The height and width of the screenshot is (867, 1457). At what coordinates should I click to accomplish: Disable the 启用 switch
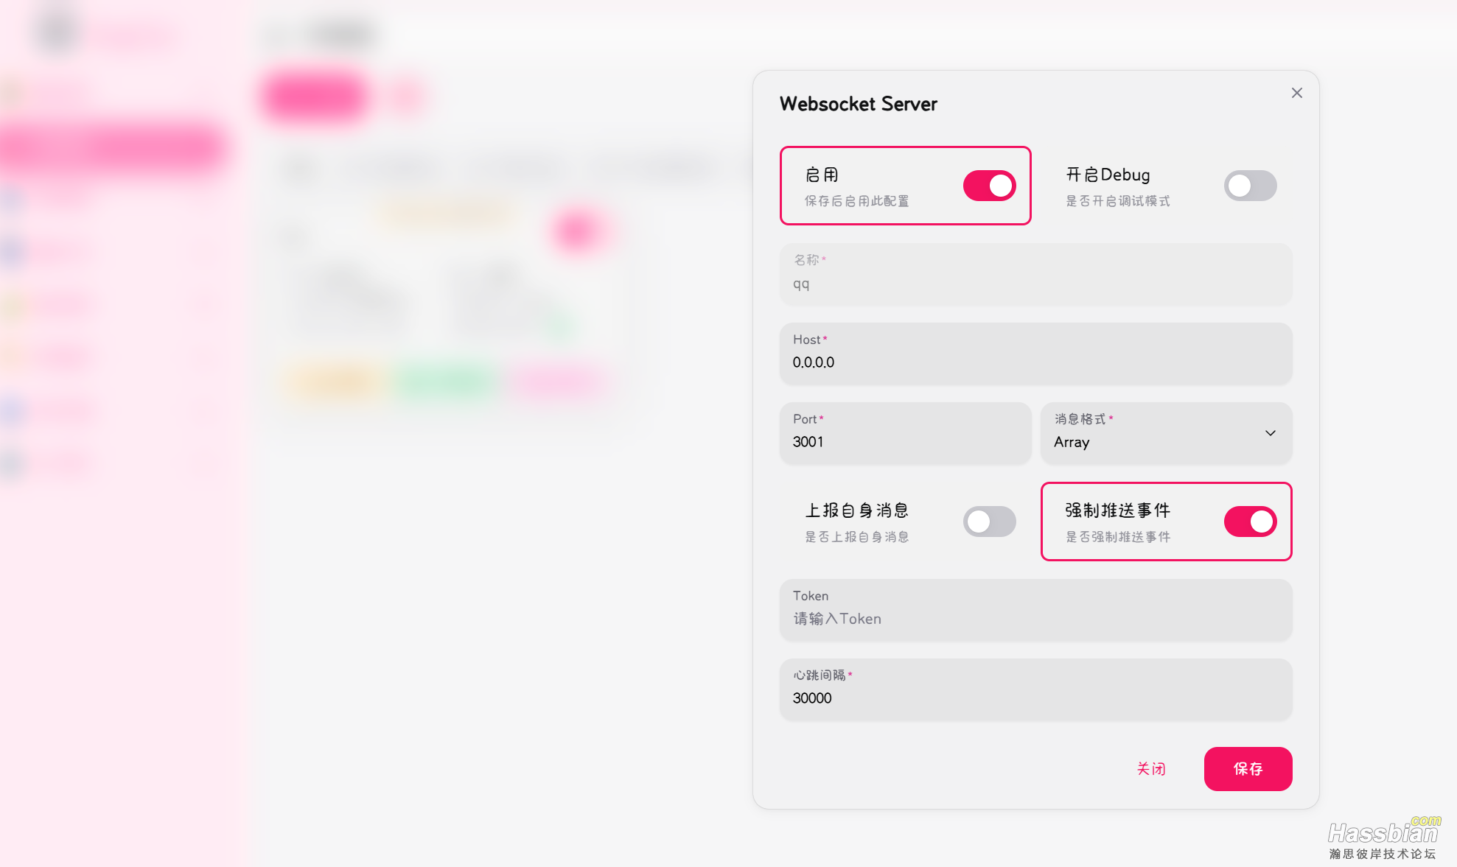tap(989, 186)
